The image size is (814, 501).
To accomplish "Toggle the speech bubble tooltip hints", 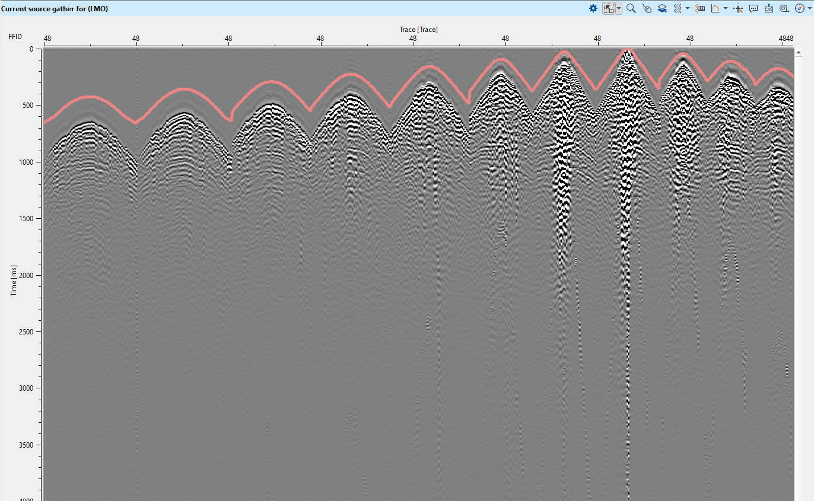I will (x=753, y=8).
